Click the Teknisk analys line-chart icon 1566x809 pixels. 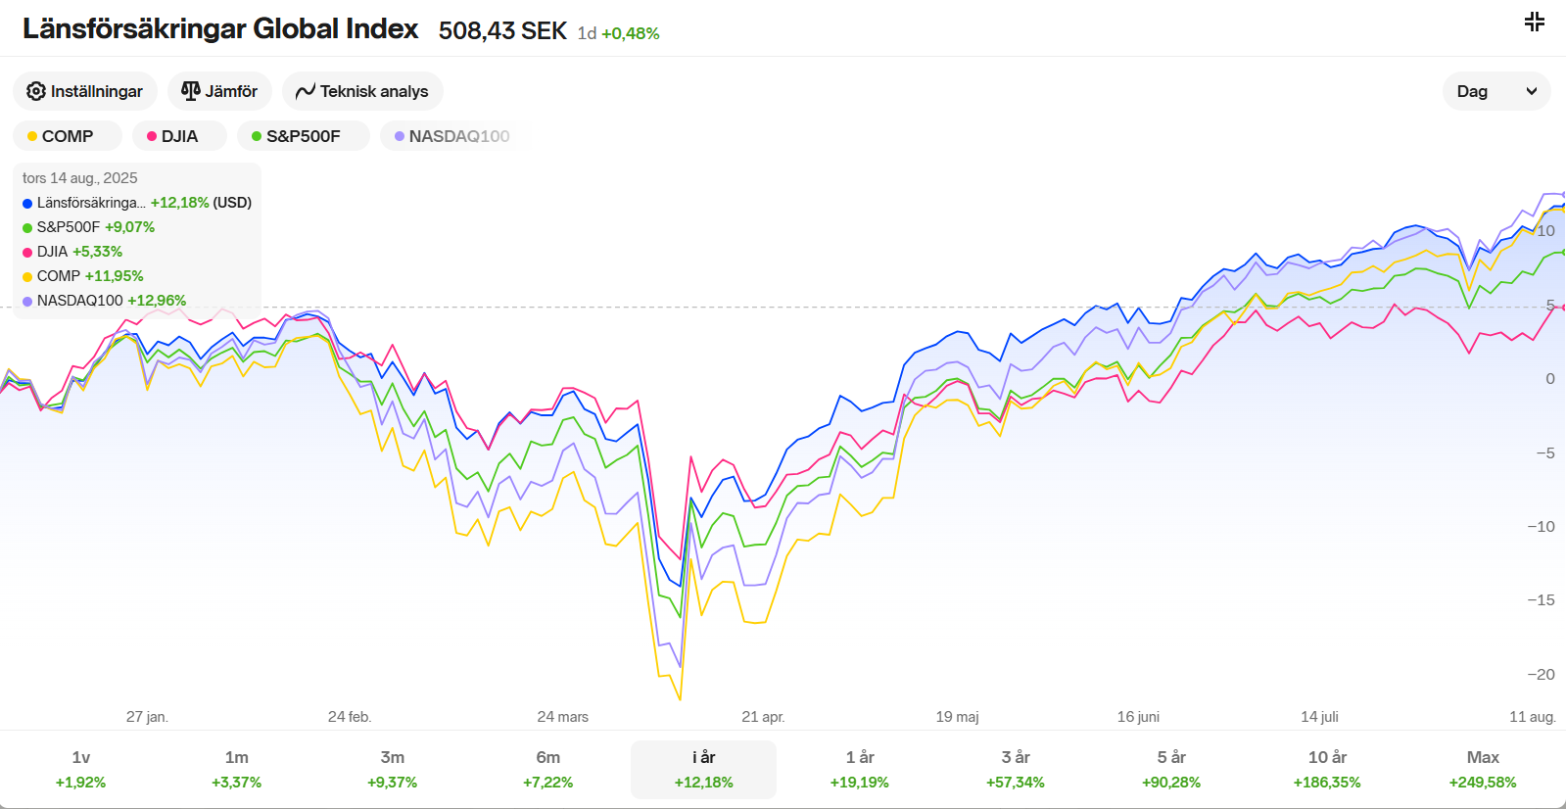pos(306,91)
